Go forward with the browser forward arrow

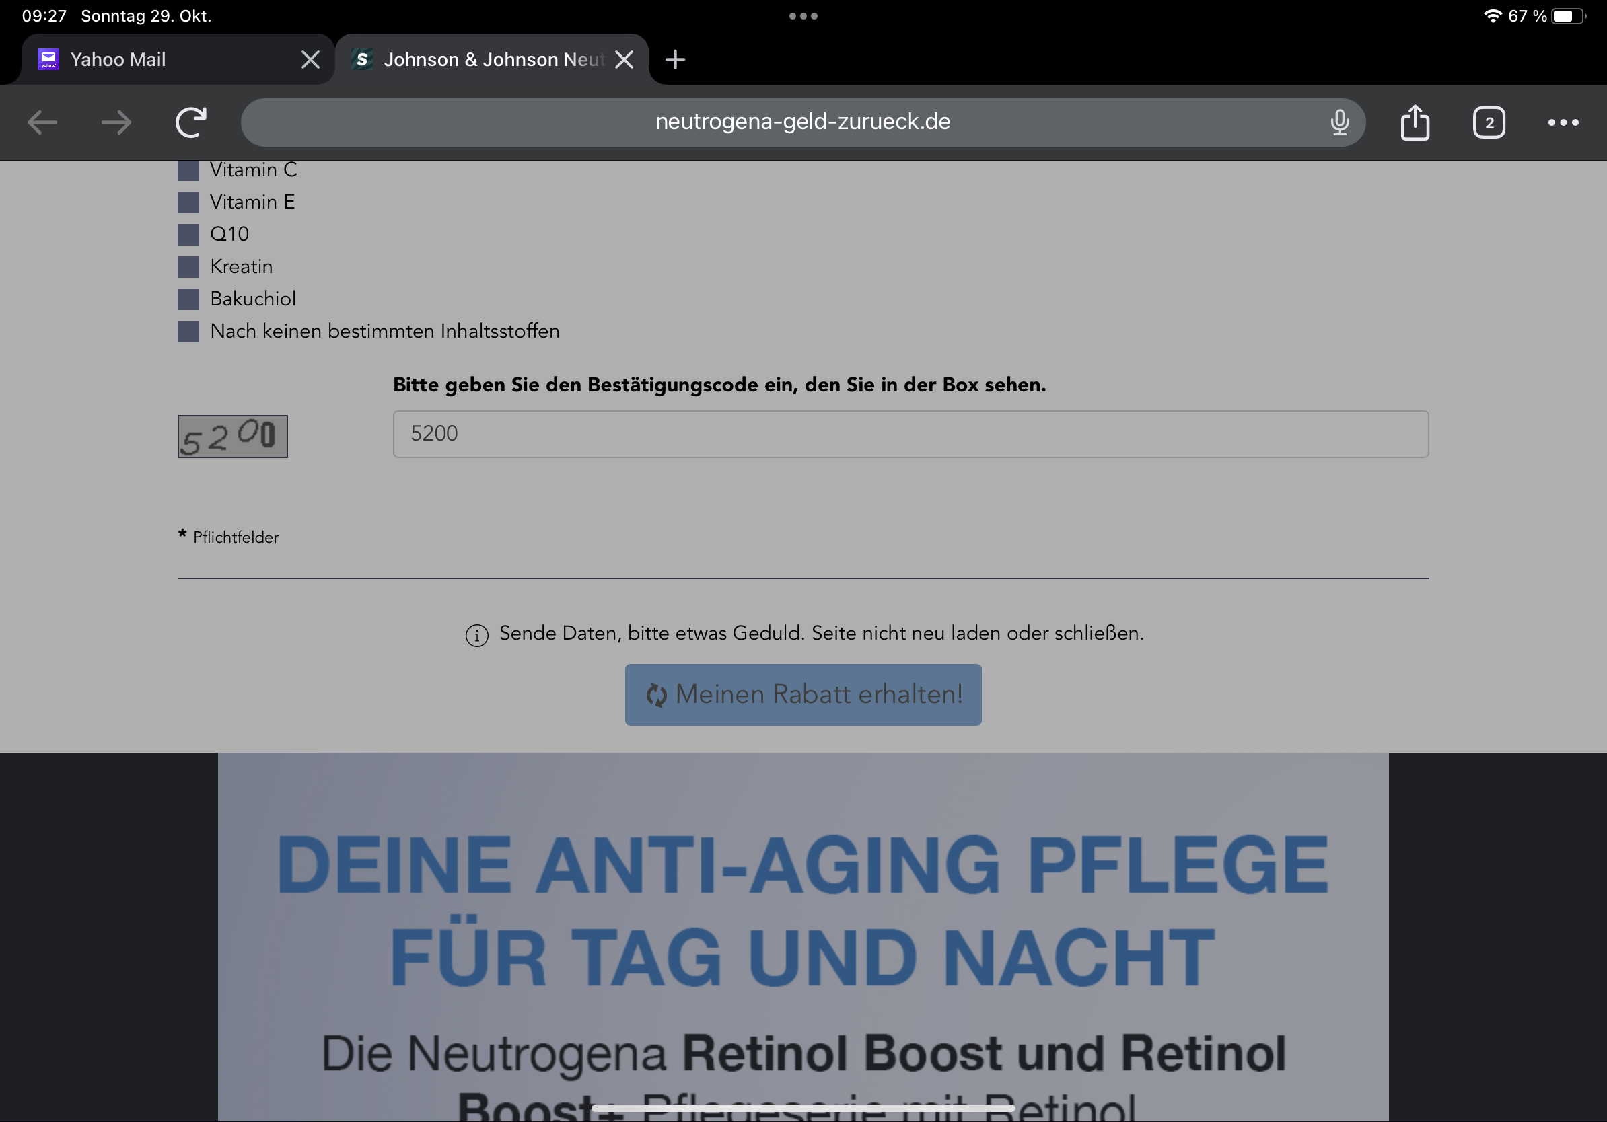(x=116, y=122)
